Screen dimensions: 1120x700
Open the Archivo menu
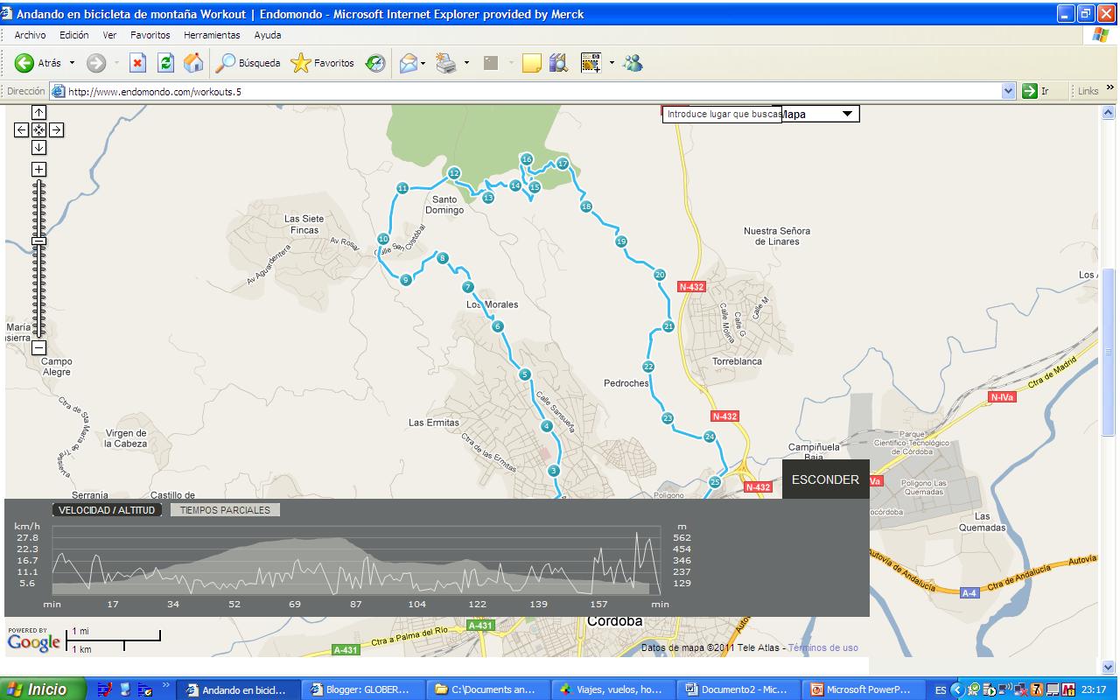(30, 35)
